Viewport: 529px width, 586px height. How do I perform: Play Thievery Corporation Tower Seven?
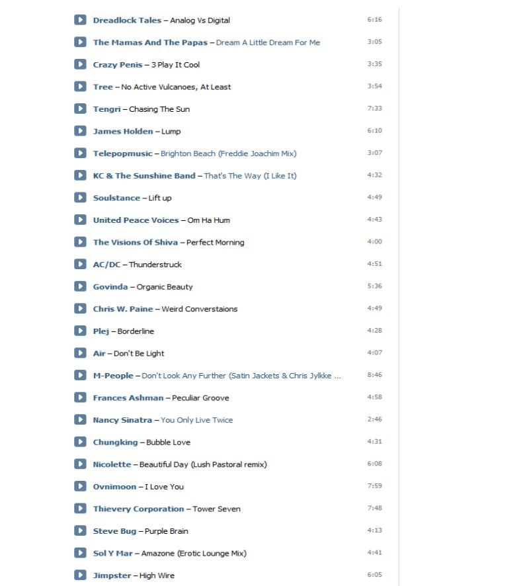pos(80,508)
